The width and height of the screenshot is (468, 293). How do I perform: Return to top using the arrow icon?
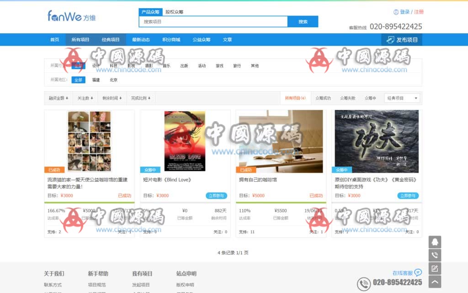pyautogui.click(x=435, y=280)
